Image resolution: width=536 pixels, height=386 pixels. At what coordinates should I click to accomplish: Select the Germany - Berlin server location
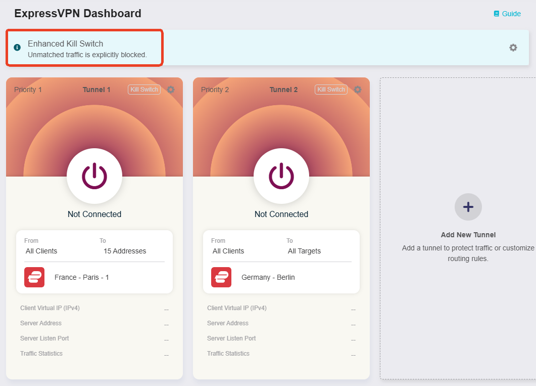click(x=268, y=277)
